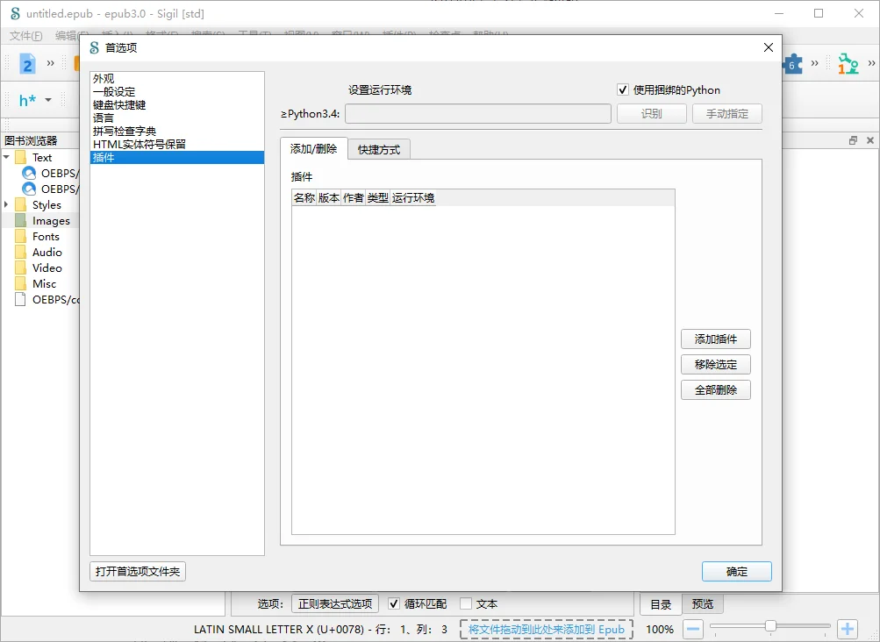This screenshot has width=880, height=642.
Task: Select the Misc folder
Action: [x=45, y=283]
